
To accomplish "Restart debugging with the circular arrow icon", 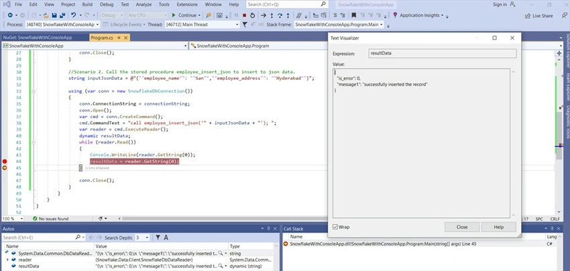I will pyautogui.click(x=252, y=15).
